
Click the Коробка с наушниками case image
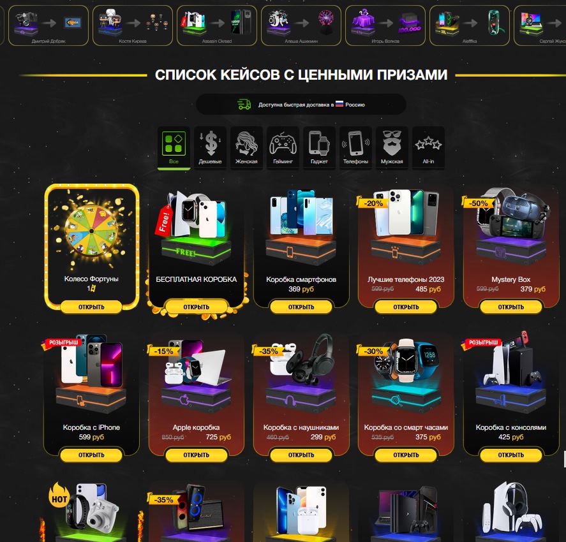point(301,374)
